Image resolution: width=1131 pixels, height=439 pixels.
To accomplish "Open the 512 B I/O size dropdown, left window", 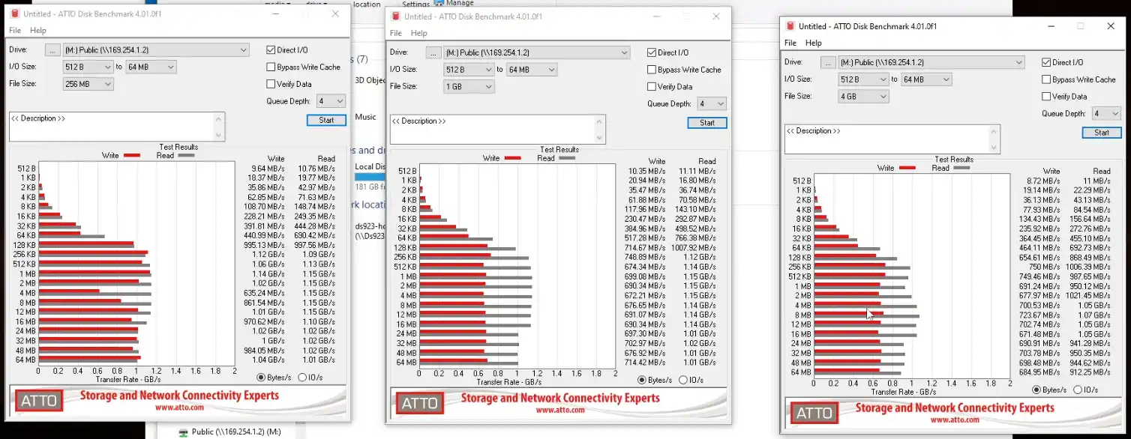I will click(x=88, y=67).
